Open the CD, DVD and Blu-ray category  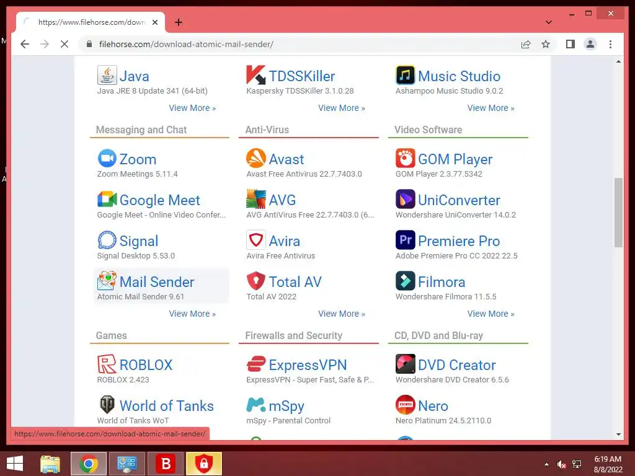pos(438,335)
